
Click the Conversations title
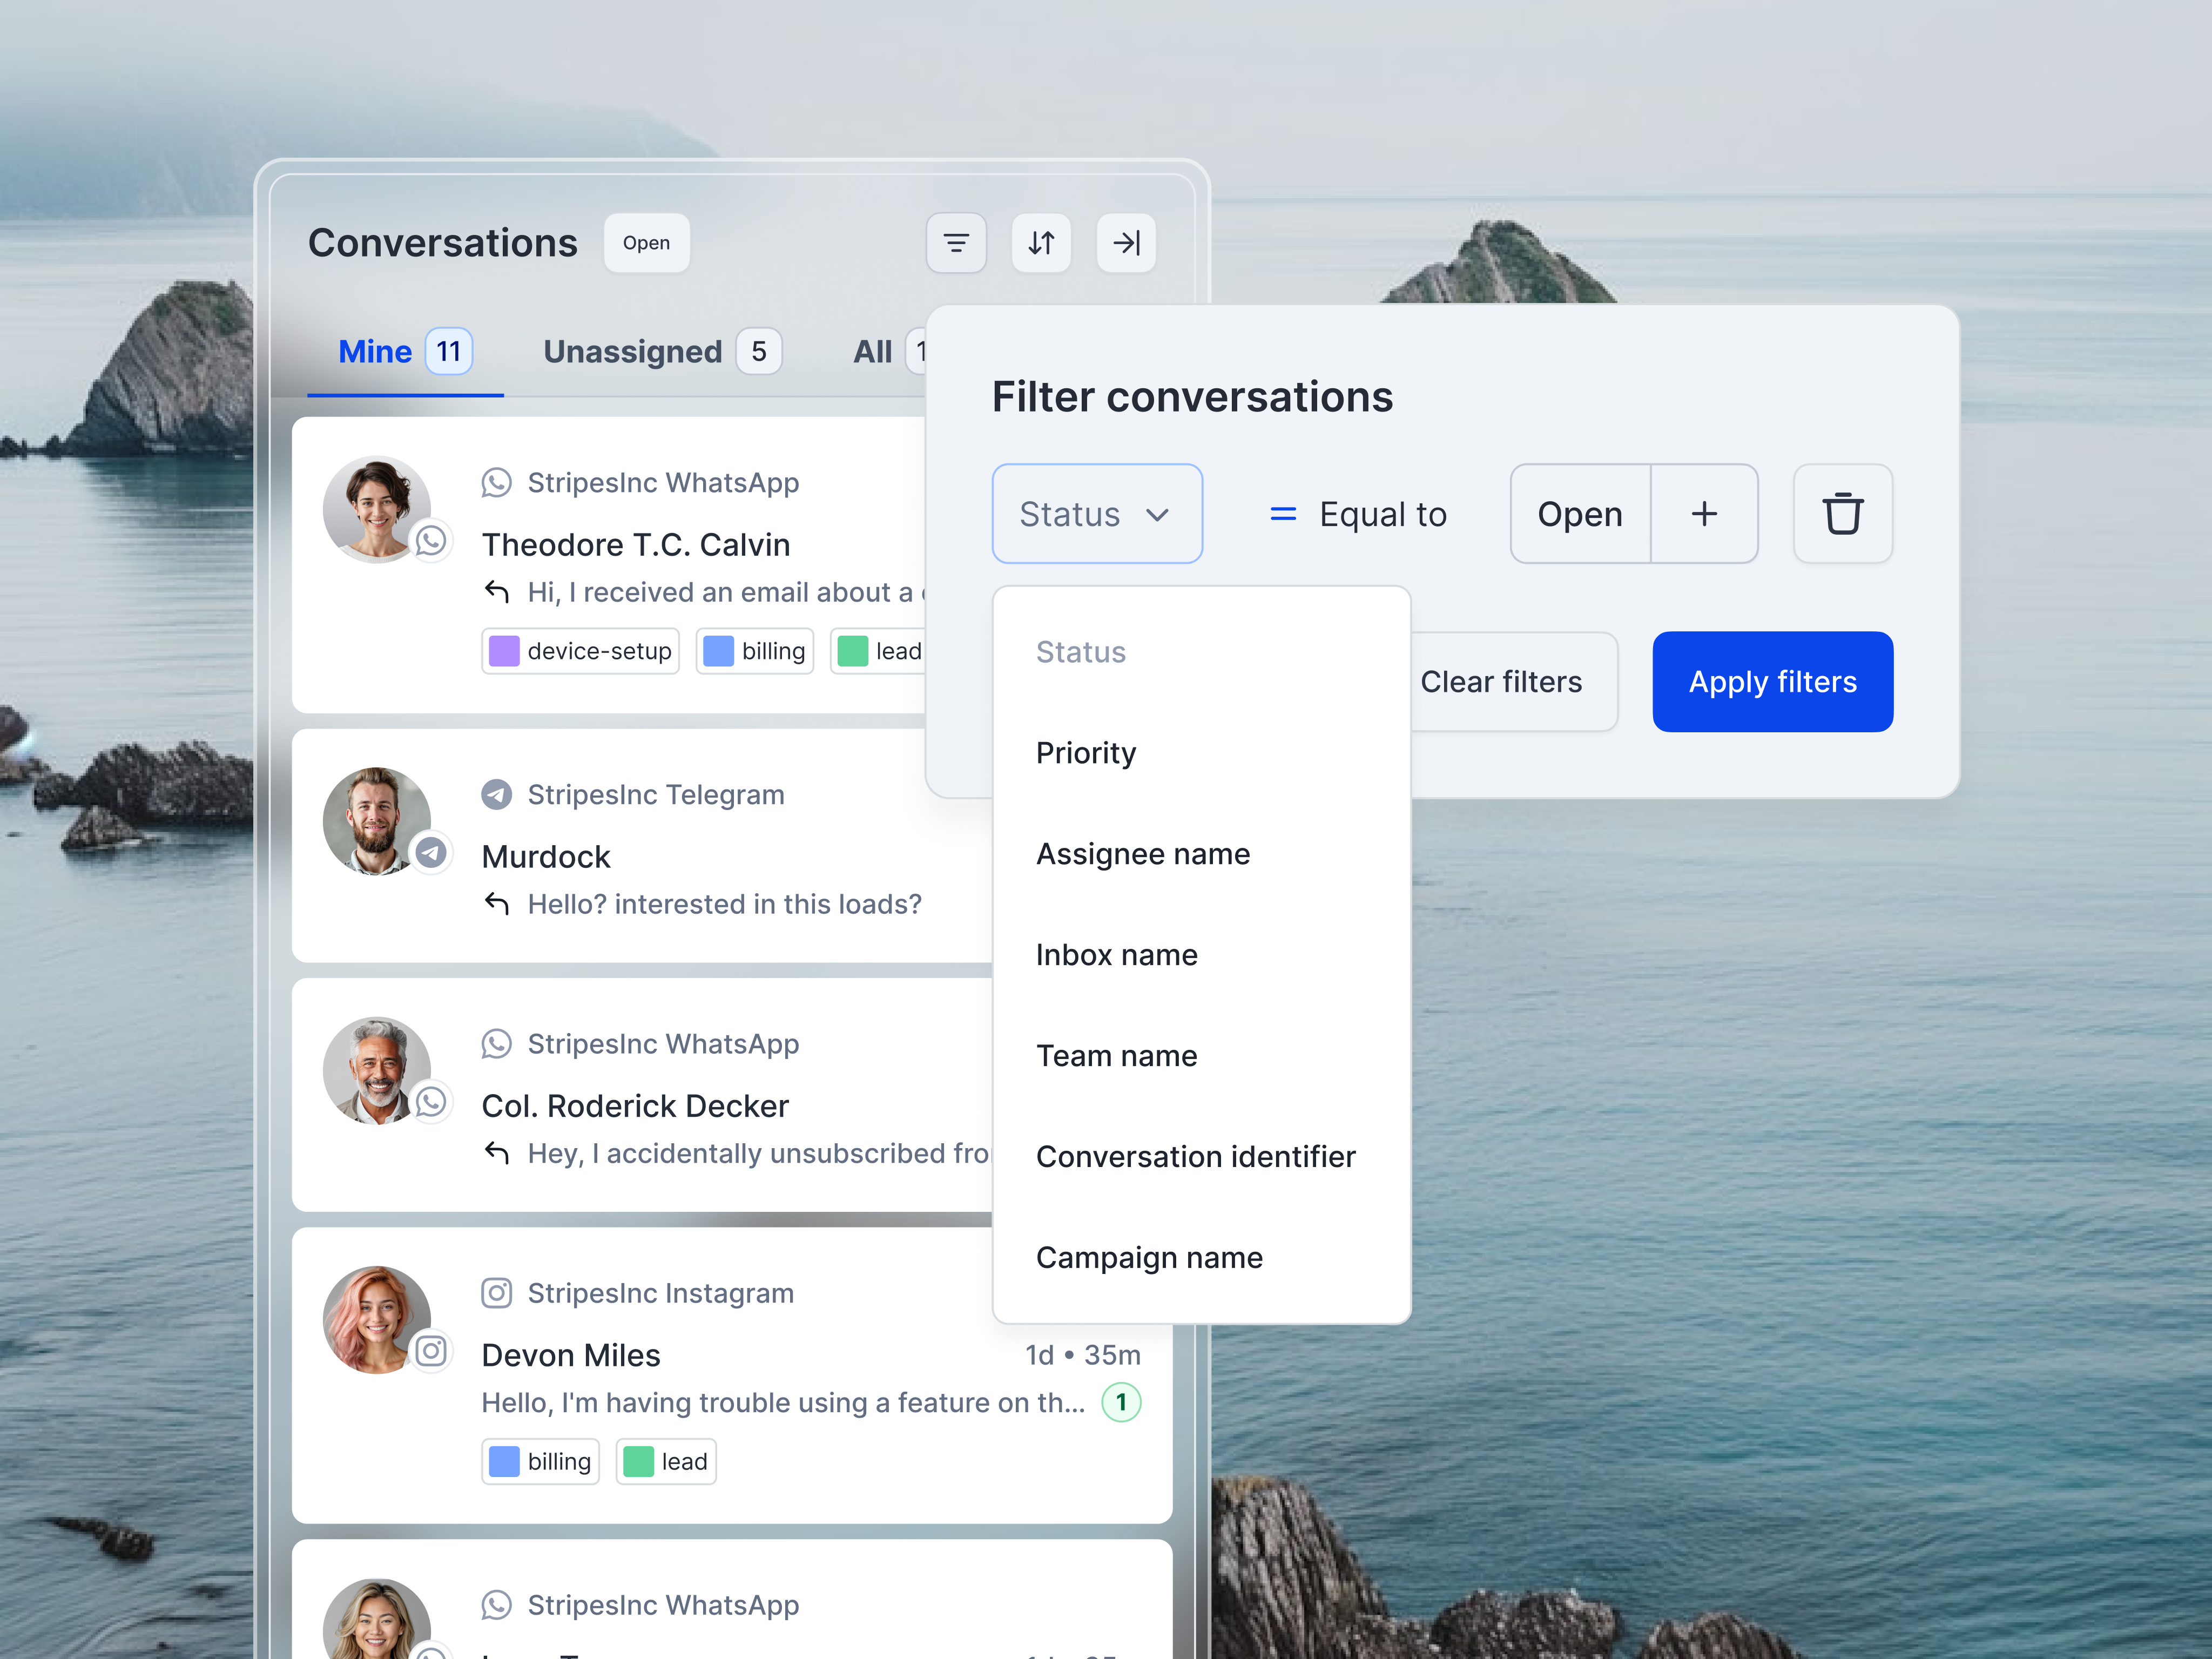click(443, 243)
